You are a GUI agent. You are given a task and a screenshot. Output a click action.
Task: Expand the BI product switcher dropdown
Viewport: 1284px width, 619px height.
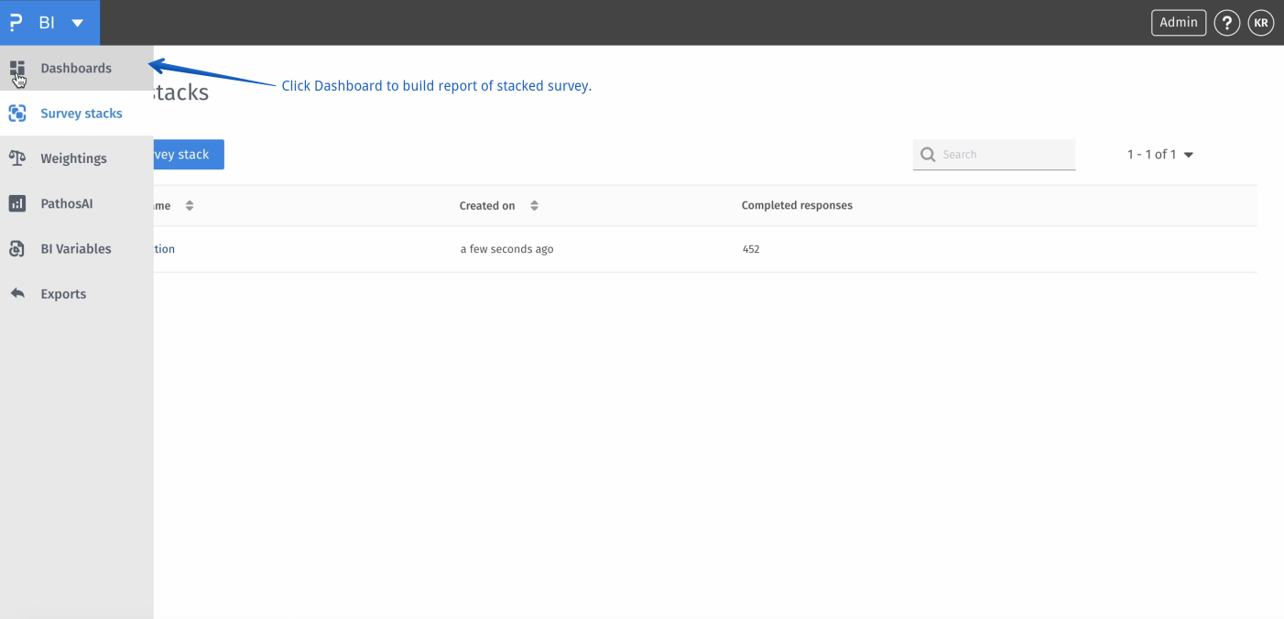tap(77, 23)
